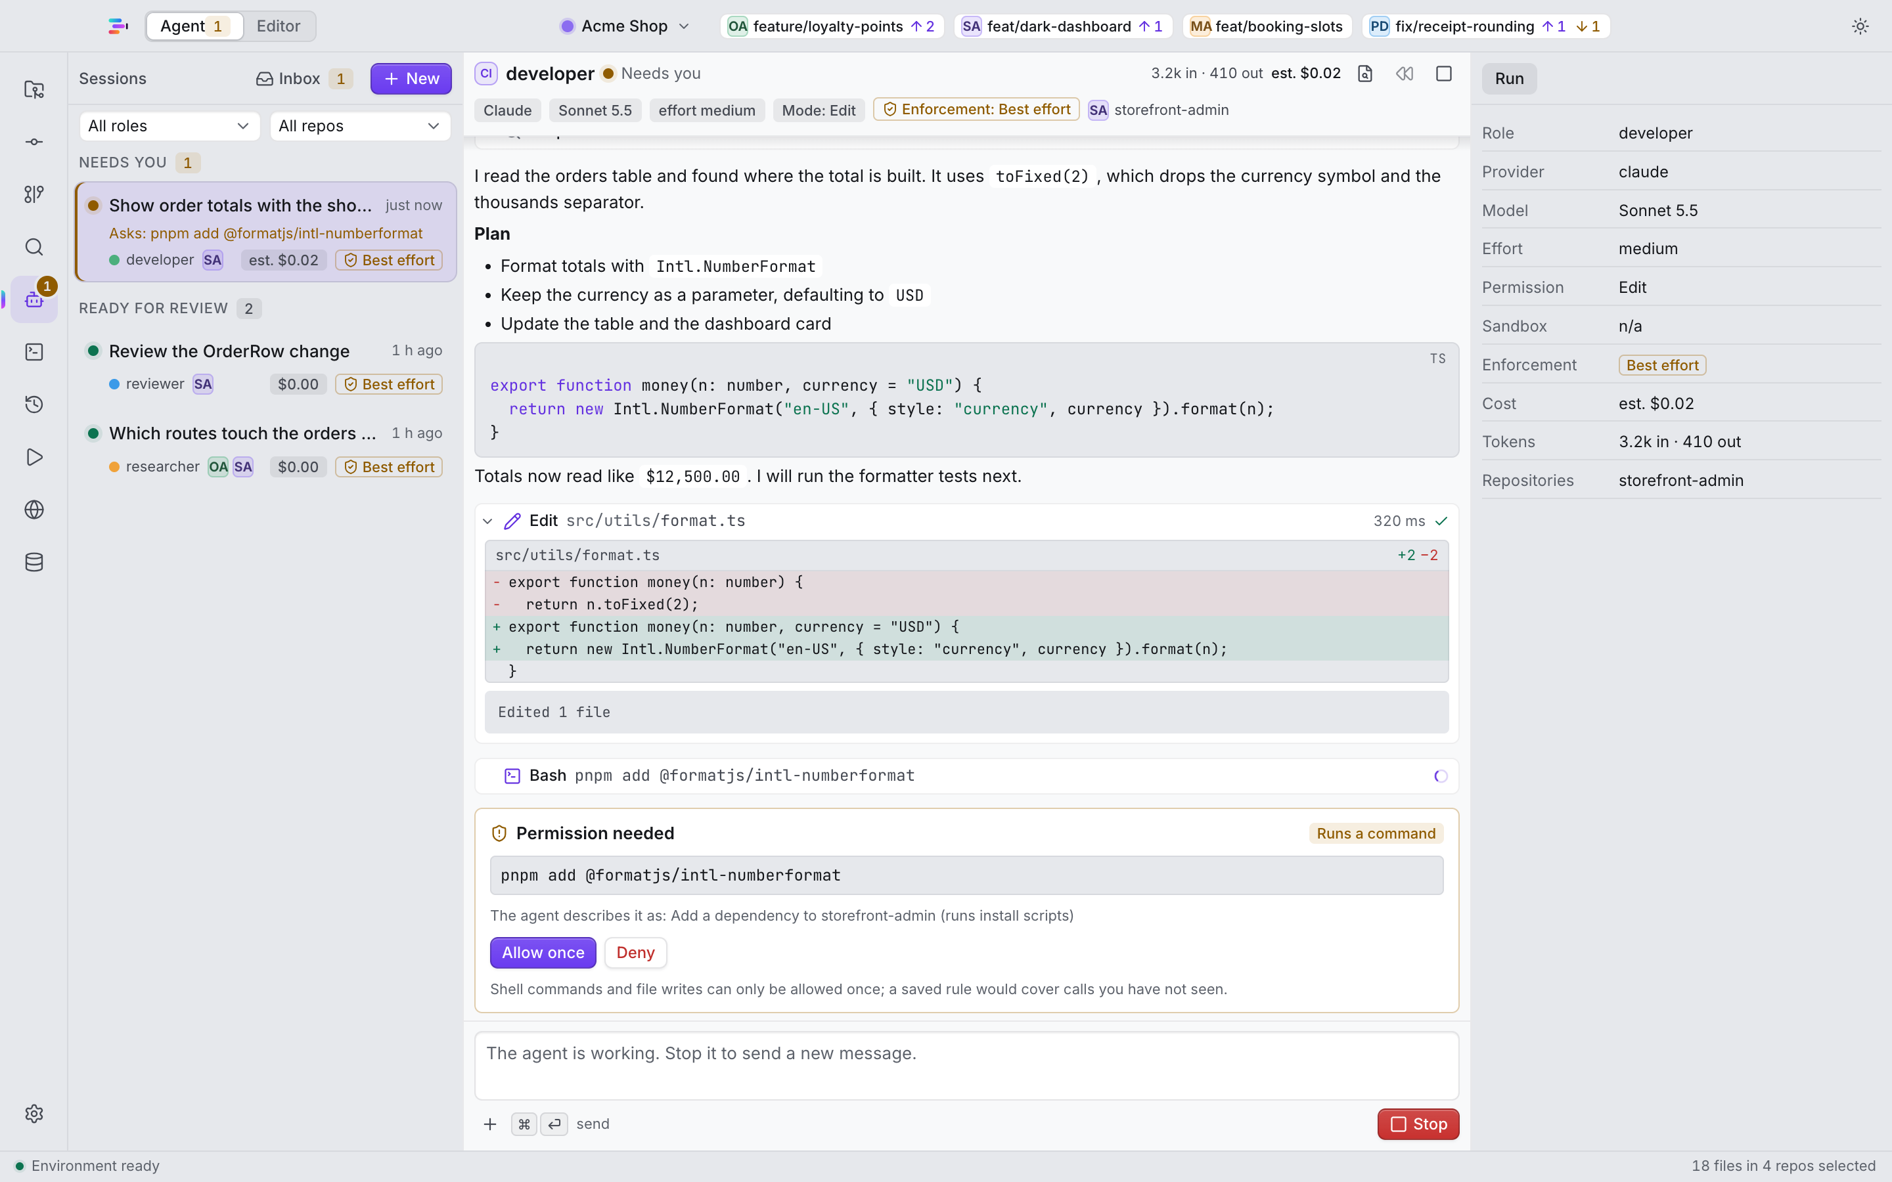Switch to Editor mode
Image resolution: width=1892 pixels, height=1182 pixels.
tap(279, 26)
